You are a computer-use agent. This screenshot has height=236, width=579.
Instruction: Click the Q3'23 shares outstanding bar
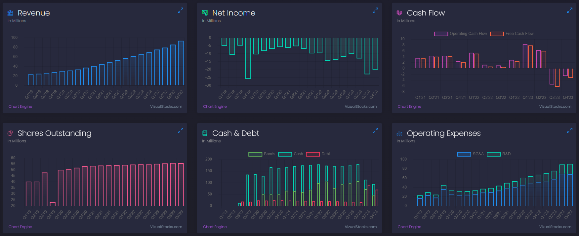173,185
